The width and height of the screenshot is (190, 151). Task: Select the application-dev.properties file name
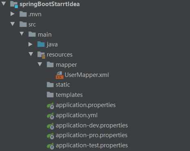pos(92,126)
